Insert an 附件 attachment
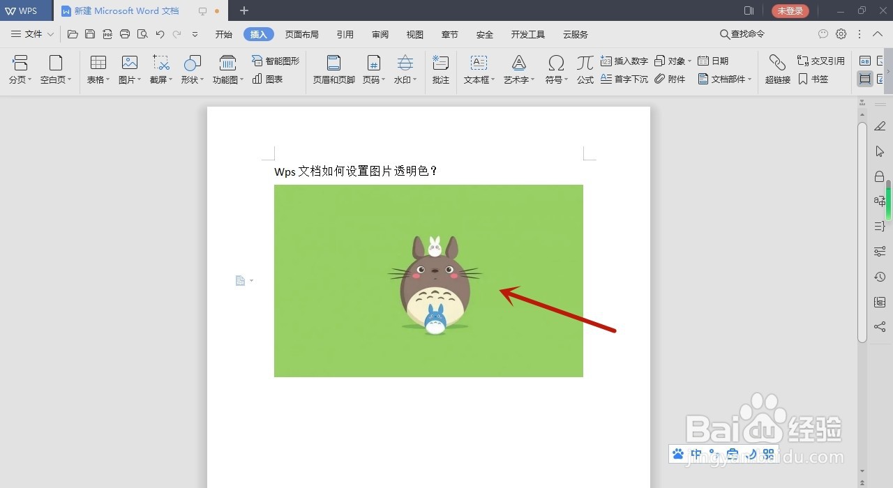 click(670, 79)
